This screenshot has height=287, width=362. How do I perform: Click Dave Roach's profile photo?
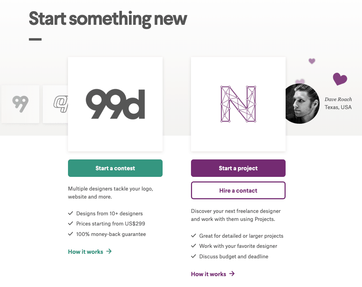click(301, 104)
